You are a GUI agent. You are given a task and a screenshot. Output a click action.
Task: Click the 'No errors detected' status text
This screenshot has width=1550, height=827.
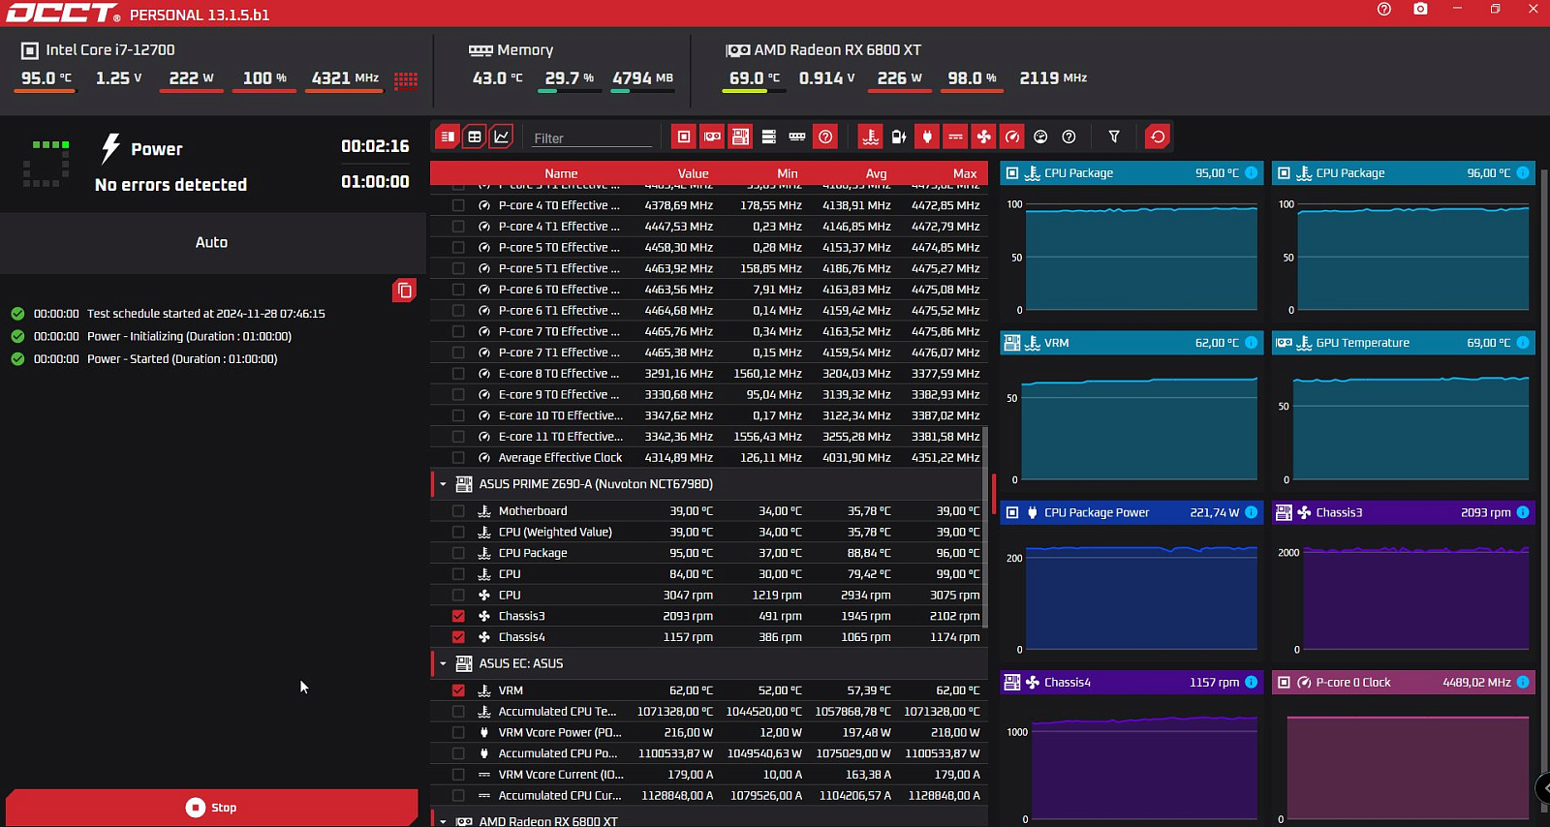(x=170, y=184)
